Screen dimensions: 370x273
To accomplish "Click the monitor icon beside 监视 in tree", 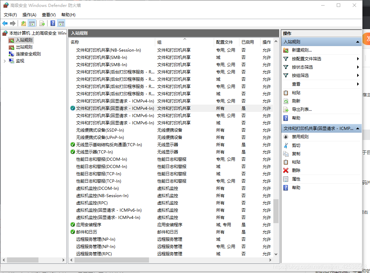I will click(11, 61).
